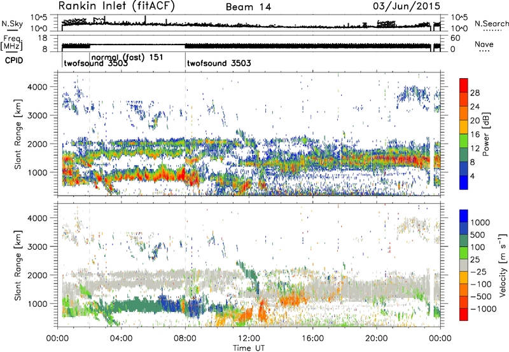509x352 pixels.
Task: Click the frequency axis value '18'
Action: [x=42, y=38]
